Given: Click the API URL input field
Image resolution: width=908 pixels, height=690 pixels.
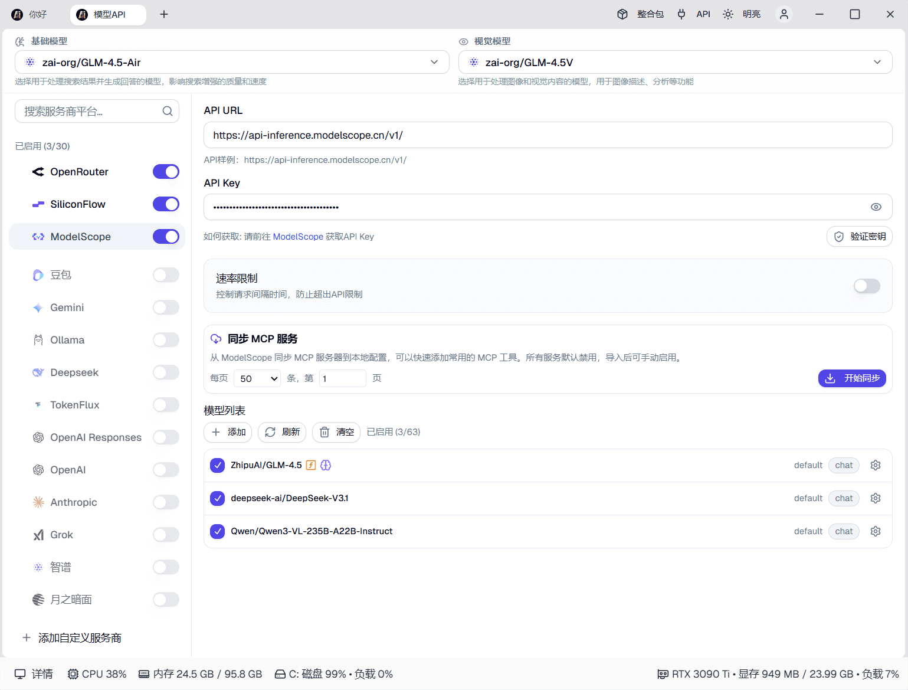Looking at the screenshot, I should click(x=548, y=135).
